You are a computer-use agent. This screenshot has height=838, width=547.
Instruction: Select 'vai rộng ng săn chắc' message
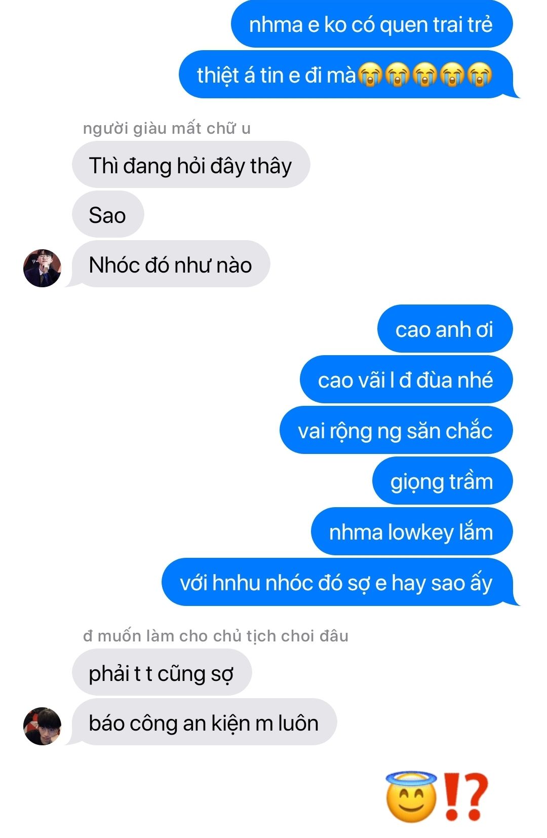[x=396, y=430]
